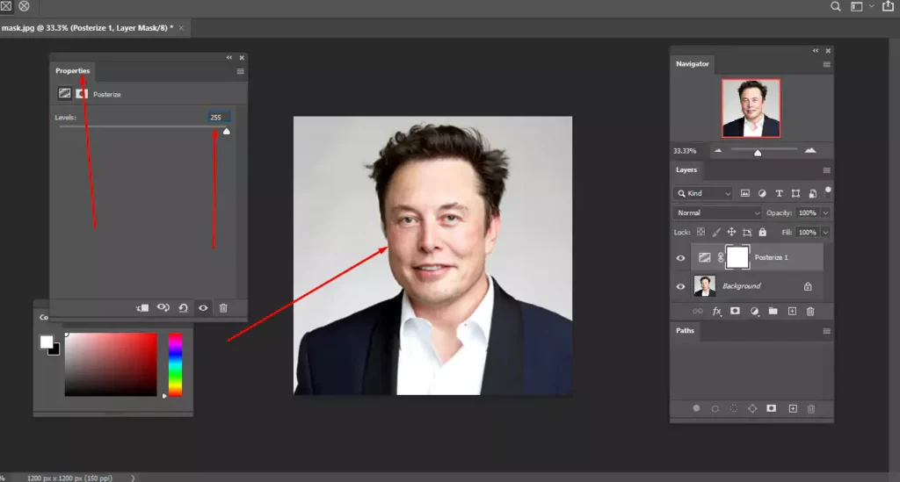Image resolution: width=900 pixels, height=482 pixels.
Task: Create a new layer icon
Action: 792,311
